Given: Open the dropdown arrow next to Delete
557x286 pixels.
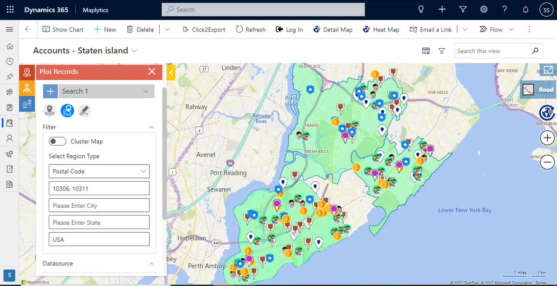Looking at the screenshot, I should pyautogui.click(x=167, y=29).
